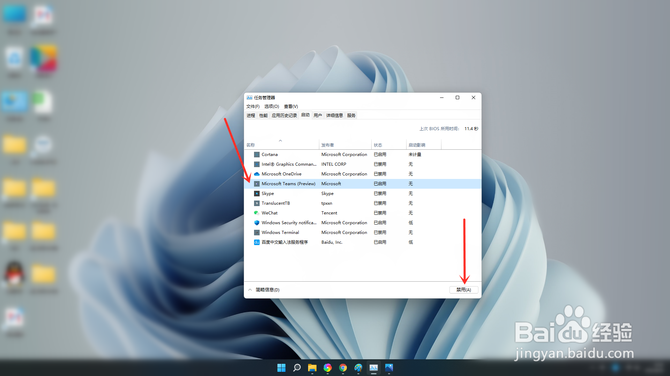Switch to the 进程 tab
Screen dimensions: 670x376
tap(251, 116)
